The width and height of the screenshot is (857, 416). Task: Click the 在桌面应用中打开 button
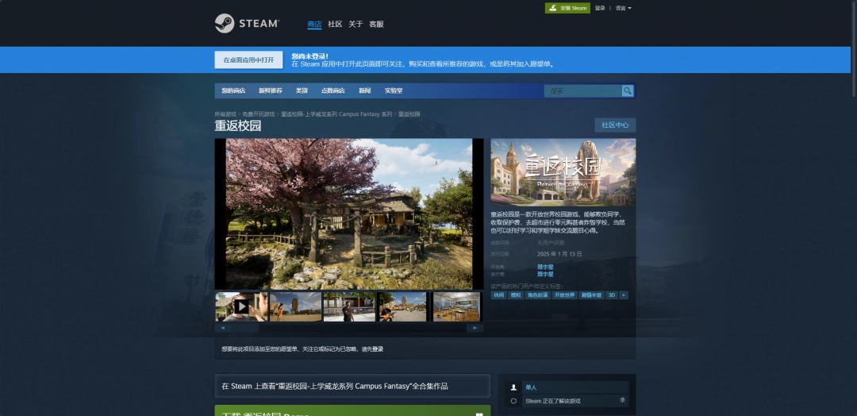248,60
